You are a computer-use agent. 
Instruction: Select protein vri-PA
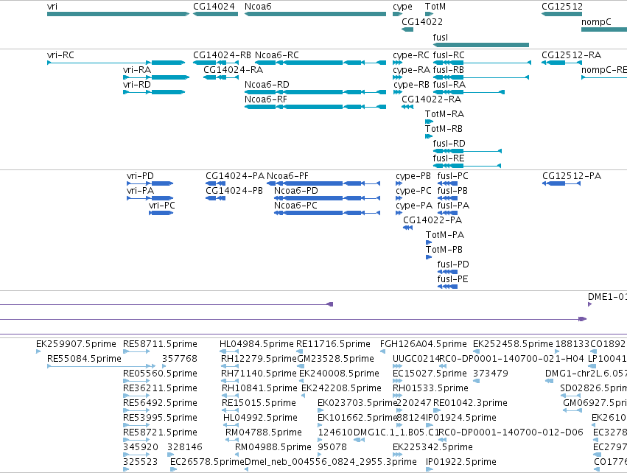150,198
